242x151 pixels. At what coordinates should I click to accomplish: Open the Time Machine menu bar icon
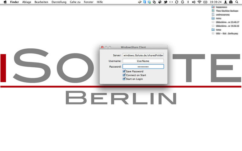(x=182, y=2)
